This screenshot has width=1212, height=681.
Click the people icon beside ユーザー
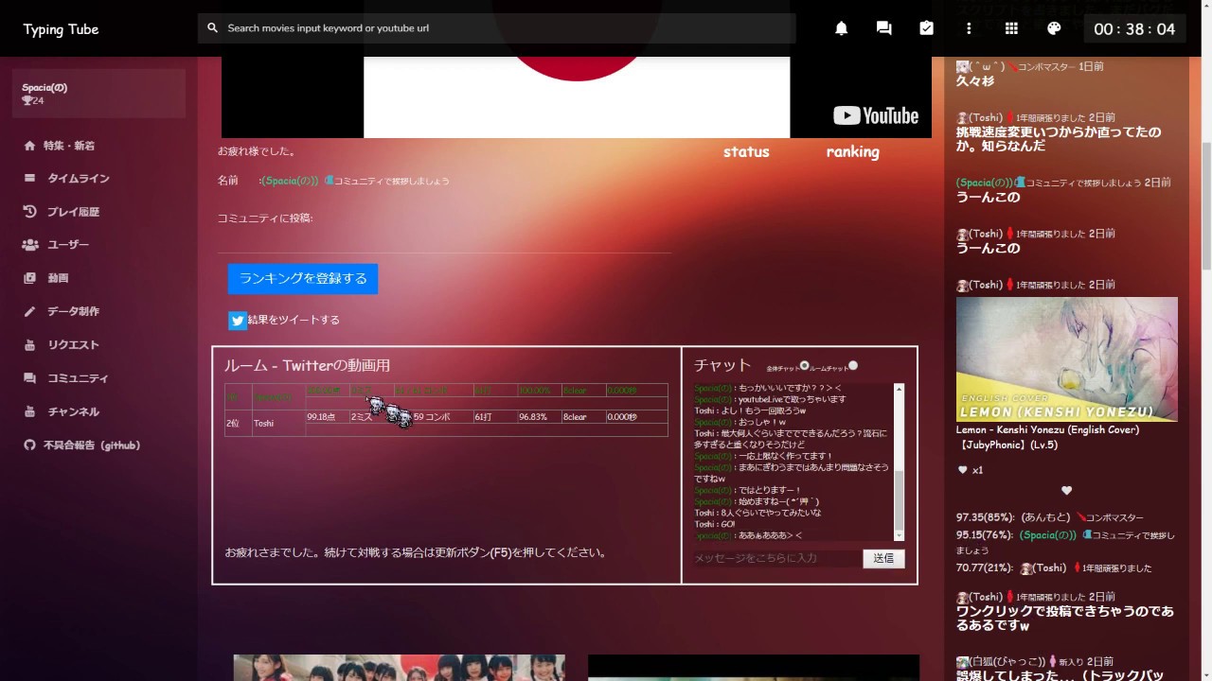(30, 245)
